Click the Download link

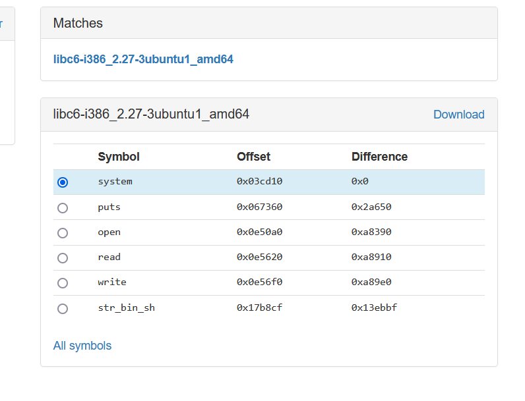458,115
